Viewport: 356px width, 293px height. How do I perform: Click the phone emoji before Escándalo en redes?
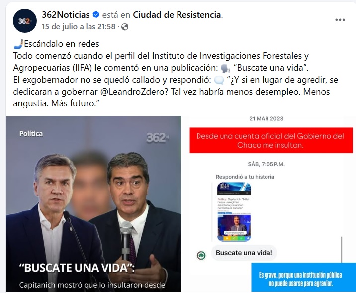point(18,44)
